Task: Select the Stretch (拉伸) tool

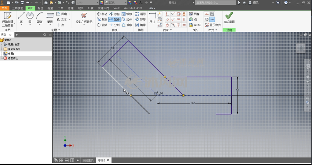Action: click(x=127, y=19)
